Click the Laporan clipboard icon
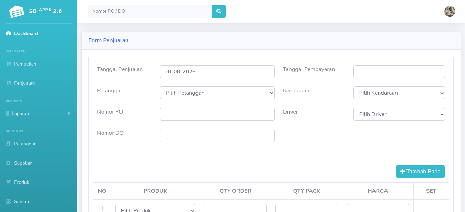 [7, 113]
